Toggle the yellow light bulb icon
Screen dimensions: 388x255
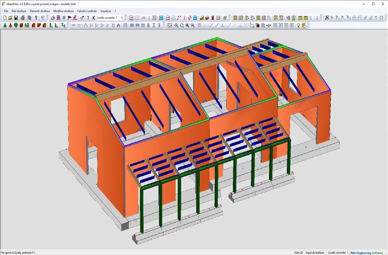point(299,25)
